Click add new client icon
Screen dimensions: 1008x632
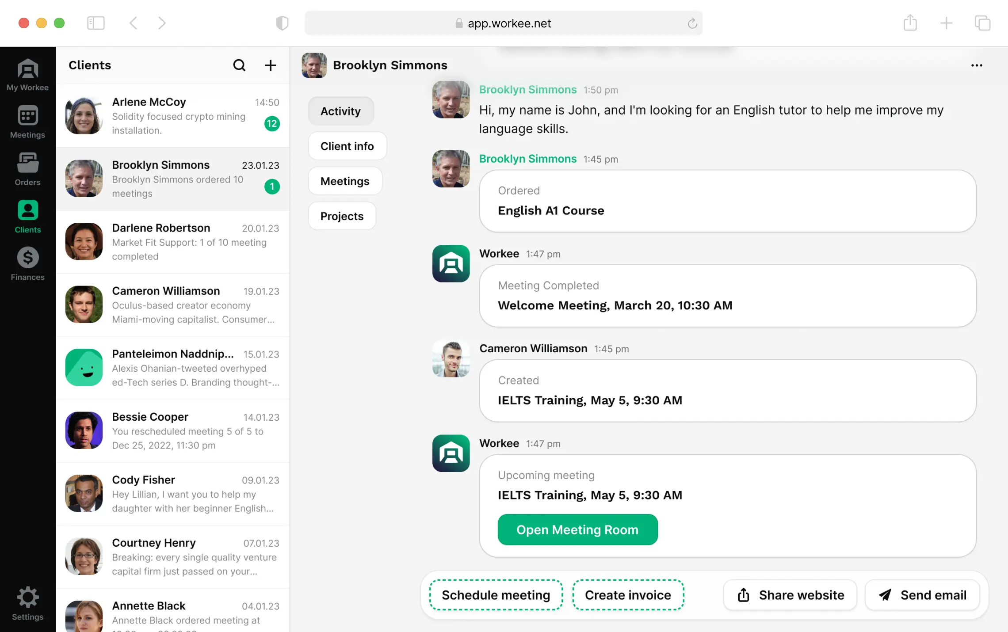[270, 65]
